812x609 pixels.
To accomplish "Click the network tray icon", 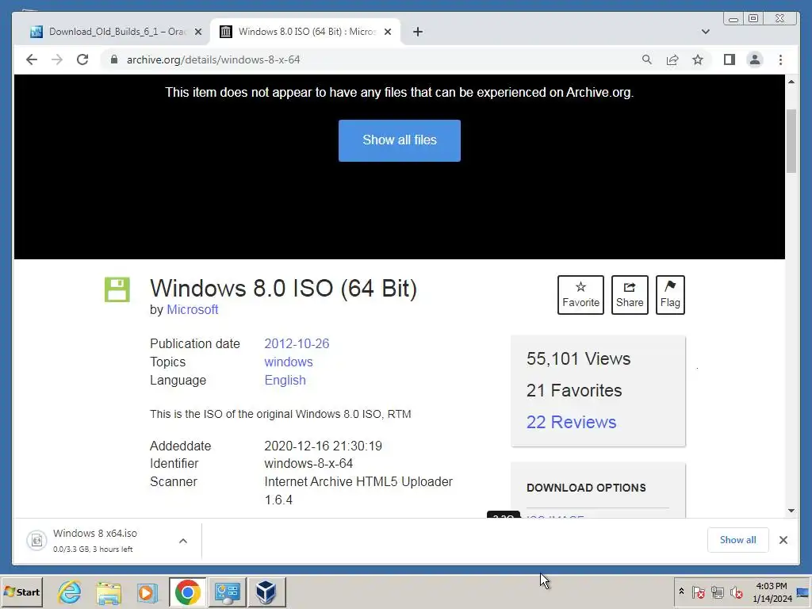I will click(x=717, y=592).
